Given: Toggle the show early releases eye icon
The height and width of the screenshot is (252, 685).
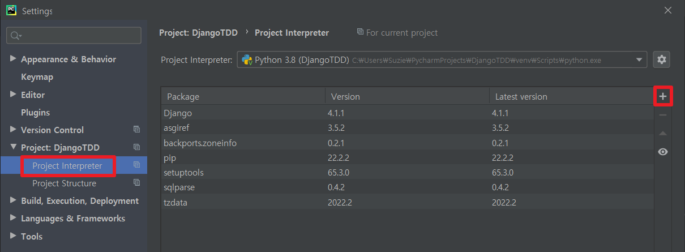Looking at the screenshot, I should (x=663, y=152).
